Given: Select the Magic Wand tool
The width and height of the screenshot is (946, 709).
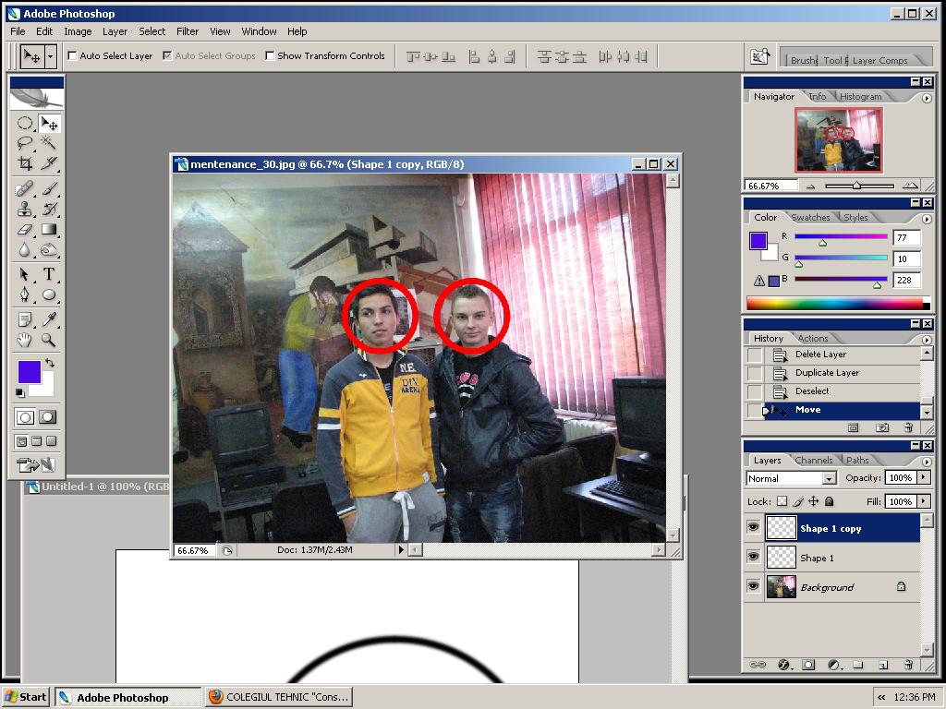Looking at the screenshot, I should (49, 143).
